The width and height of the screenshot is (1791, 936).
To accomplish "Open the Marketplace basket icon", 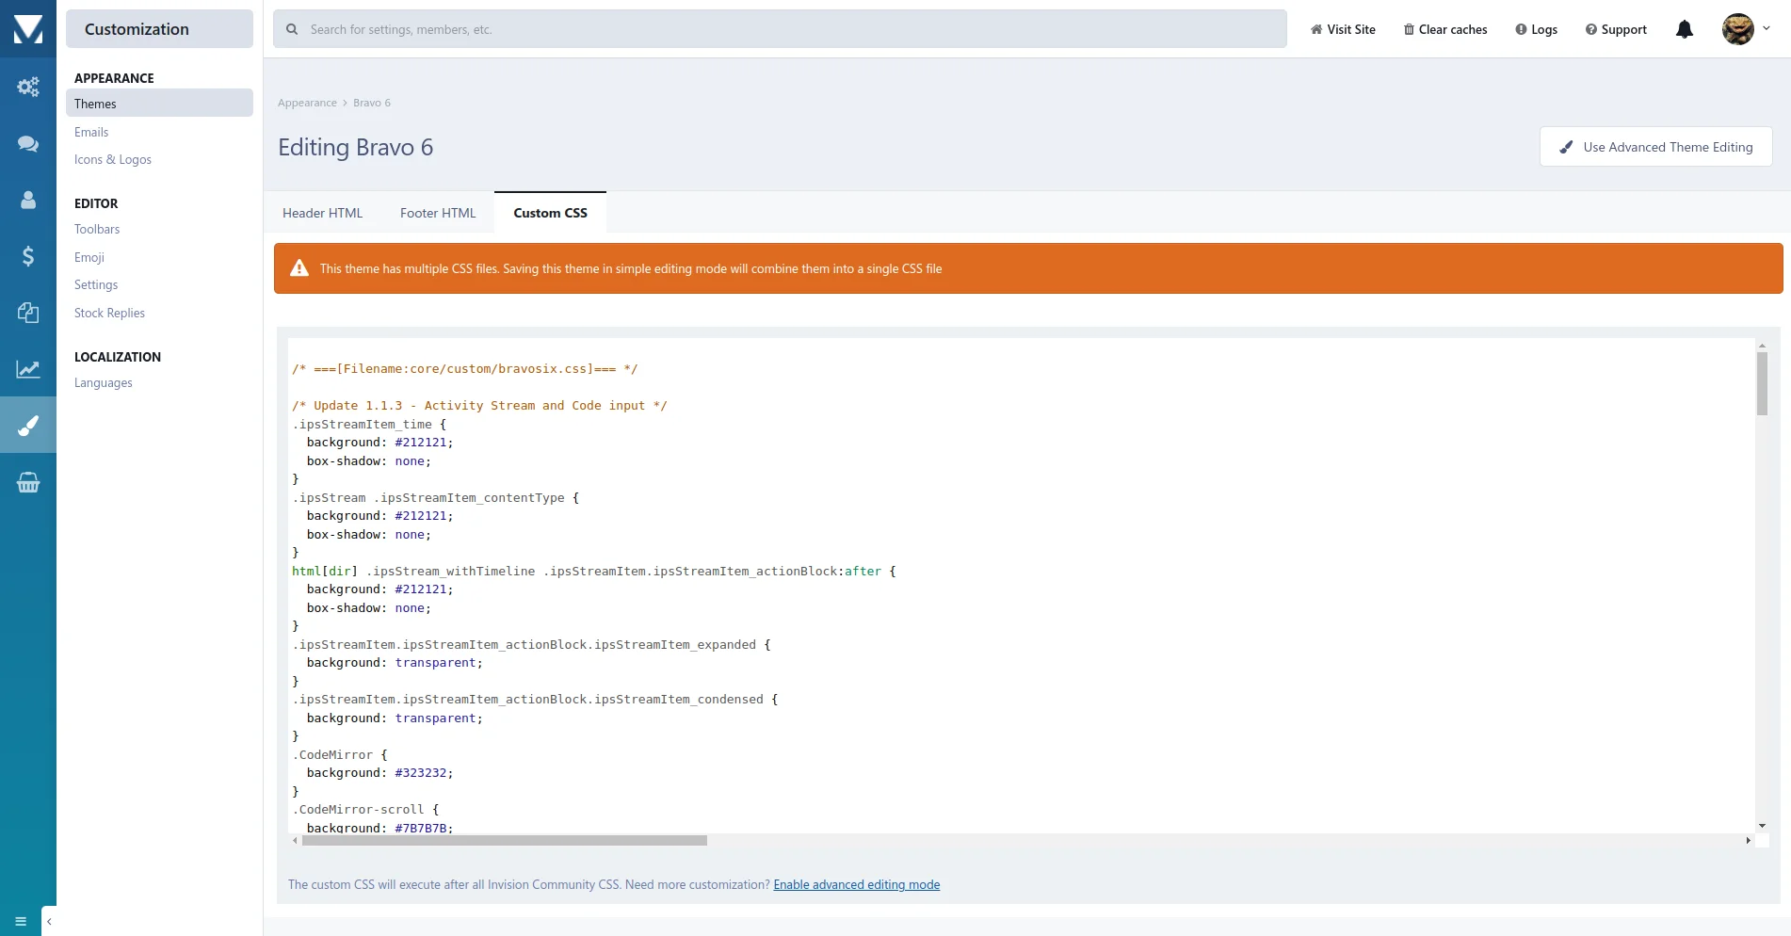I will point(28,483).
